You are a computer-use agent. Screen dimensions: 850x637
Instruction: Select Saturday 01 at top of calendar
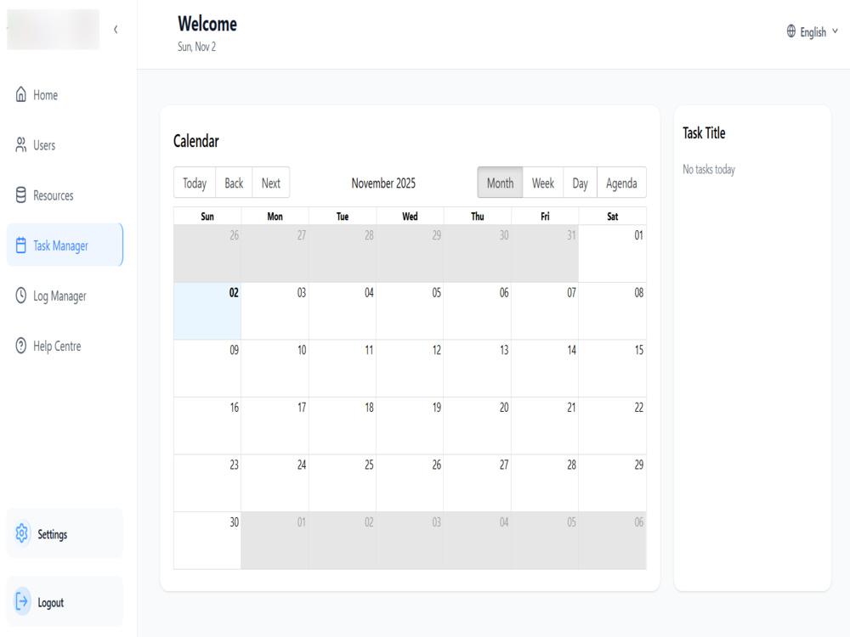click(x=638, y=235)
